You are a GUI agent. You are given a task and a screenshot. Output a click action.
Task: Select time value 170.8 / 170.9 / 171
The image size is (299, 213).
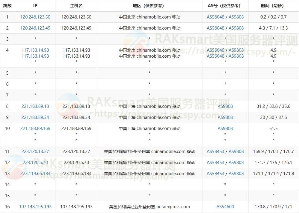click(274, 207)
